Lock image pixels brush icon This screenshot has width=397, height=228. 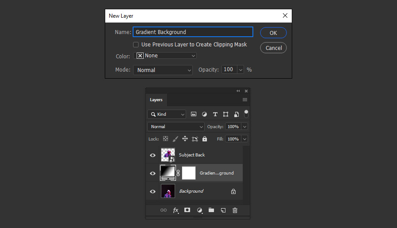click(175, 139)
